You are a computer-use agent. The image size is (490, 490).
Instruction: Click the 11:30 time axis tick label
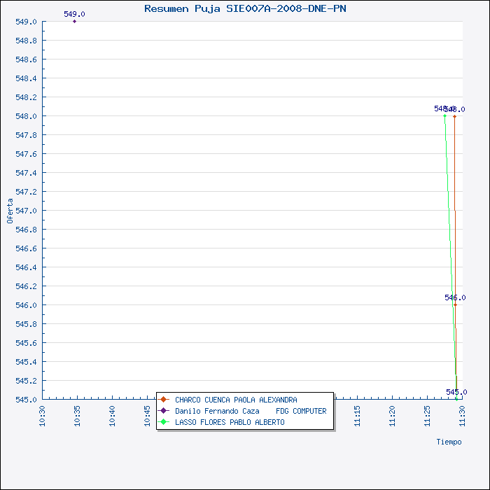(462, 414)
